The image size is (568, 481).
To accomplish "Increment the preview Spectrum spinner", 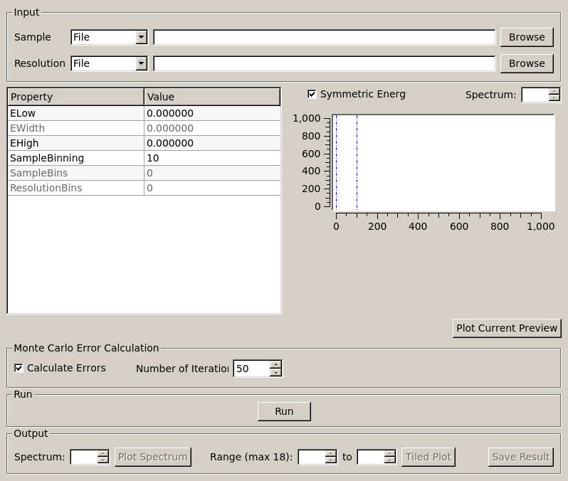I will pyautogui.click(x=554, y=91).
